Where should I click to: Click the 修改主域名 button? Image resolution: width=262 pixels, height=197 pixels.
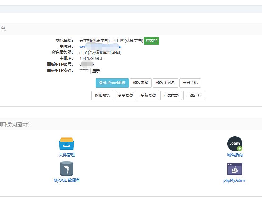tap(166, 83)
